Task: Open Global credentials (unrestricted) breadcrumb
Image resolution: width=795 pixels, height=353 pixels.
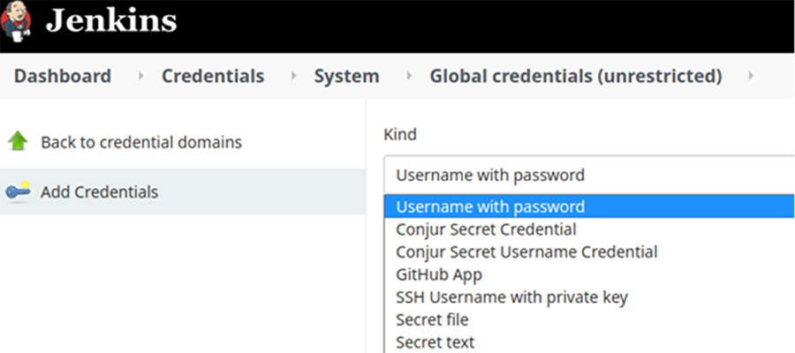Action: pyautogui.click(x=576, y=76)
